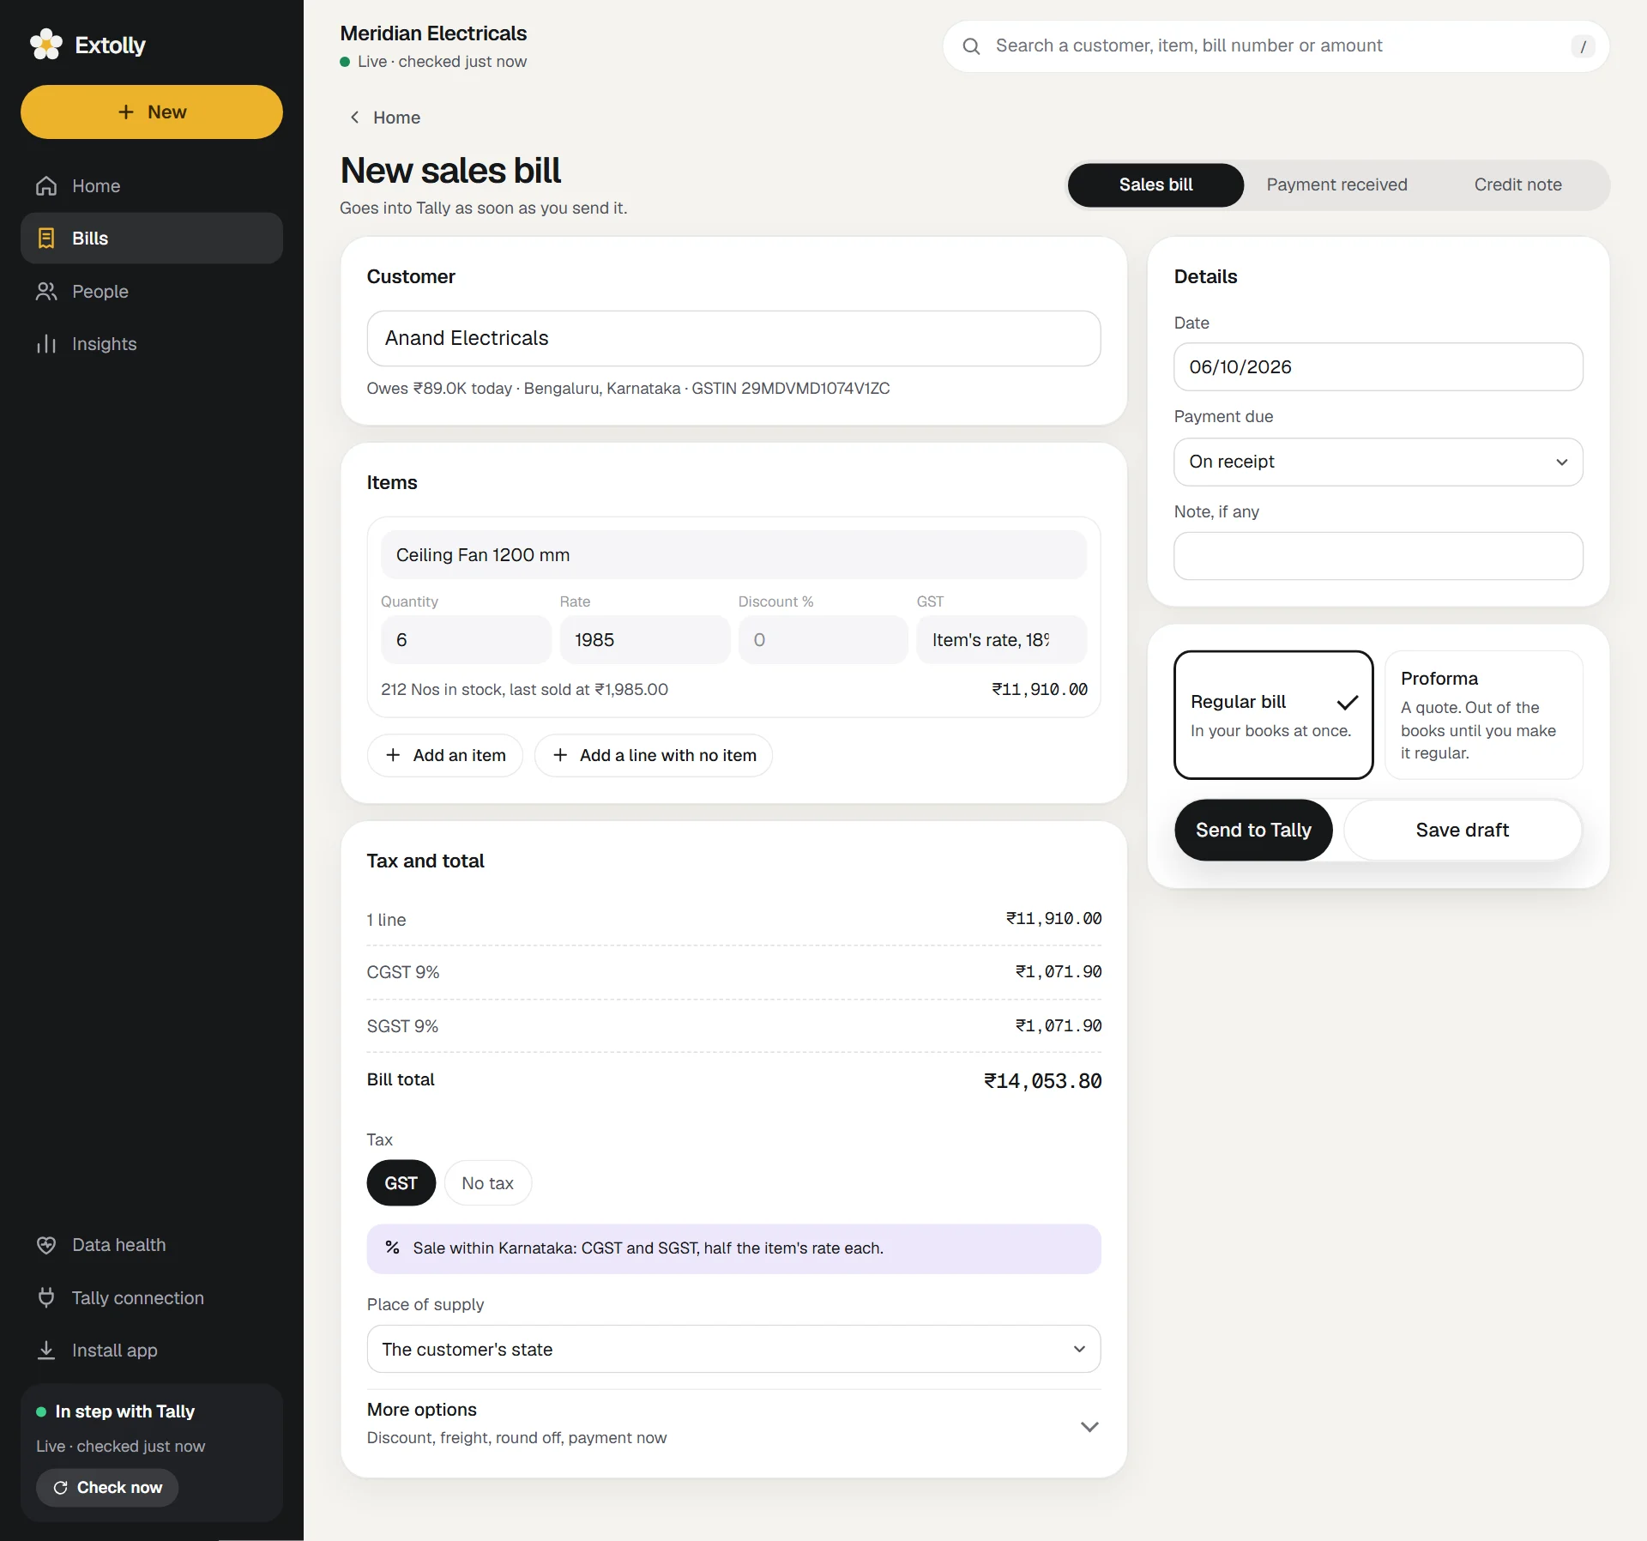Open the Place of supply dropdown
The width and height of the screenshot is (1647, 1541).
pyautogui.click(x=733, y=1350)
